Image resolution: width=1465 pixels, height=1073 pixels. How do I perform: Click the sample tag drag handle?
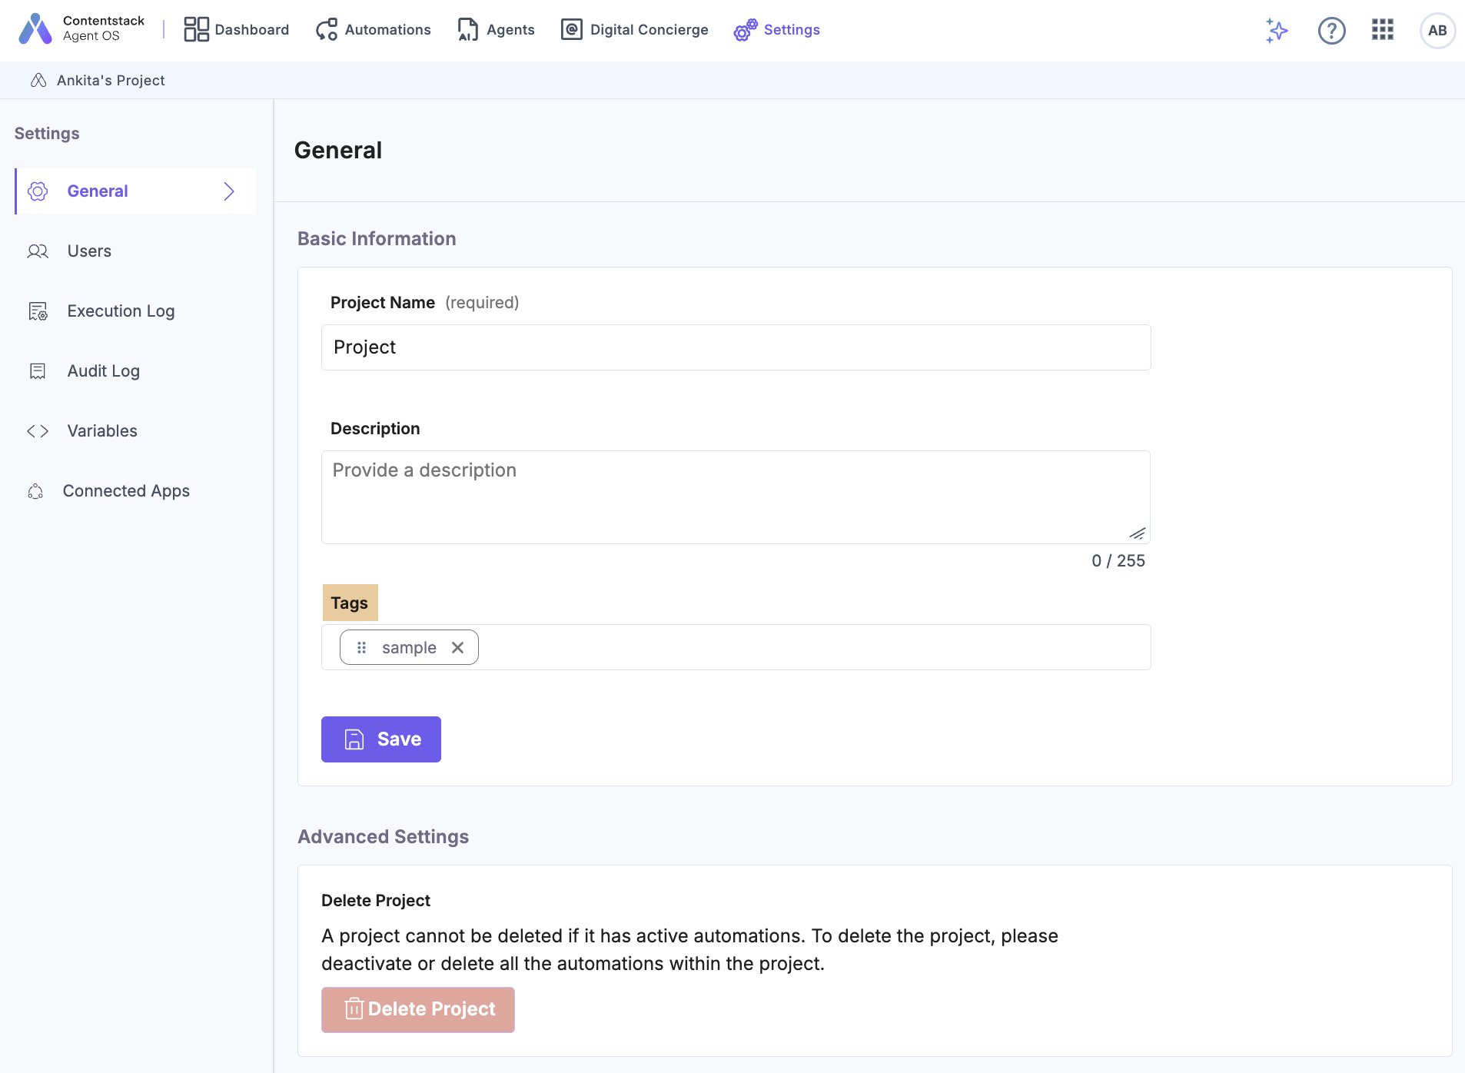click(361, 648)
